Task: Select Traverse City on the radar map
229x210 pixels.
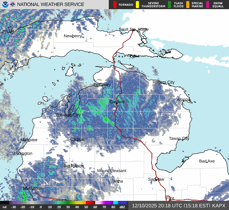Action: (68, 115)
